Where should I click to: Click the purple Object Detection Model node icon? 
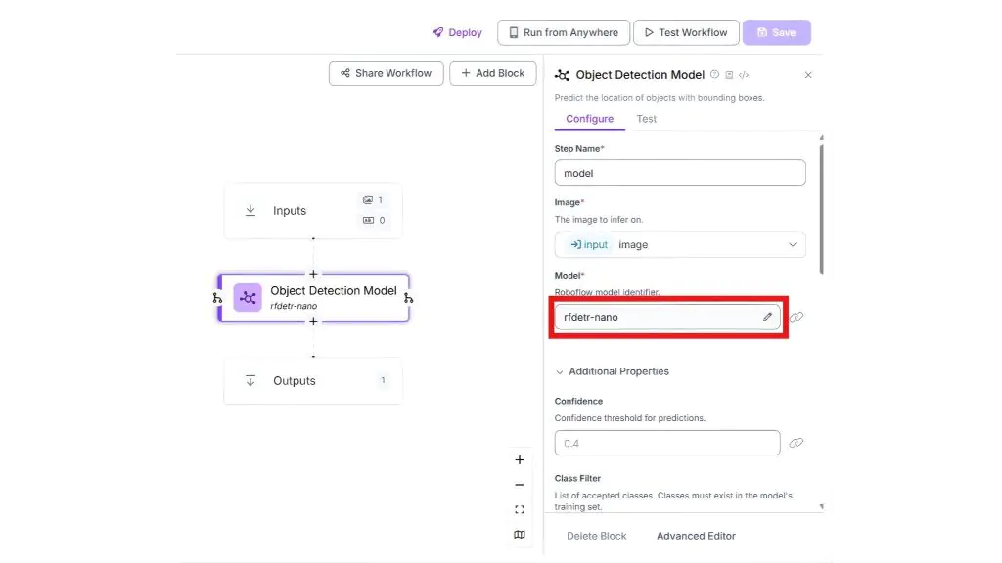pyautogui.click(x=248, y=297)
